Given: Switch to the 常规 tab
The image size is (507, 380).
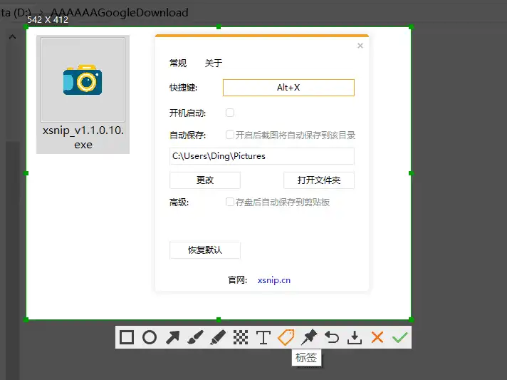Looking at the screenshot, I should point(178,63).
